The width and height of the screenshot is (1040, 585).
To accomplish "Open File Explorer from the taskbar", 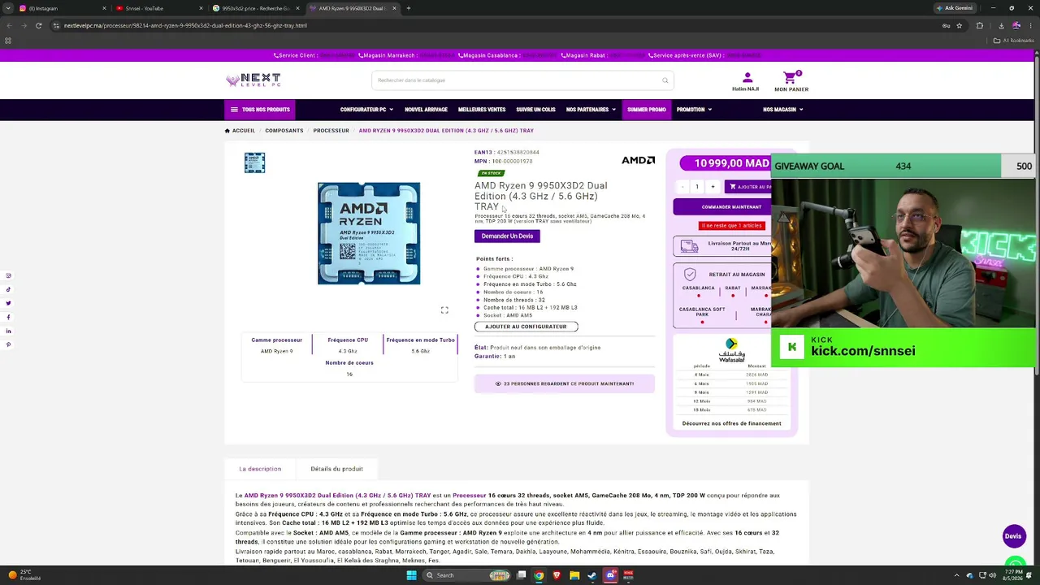I will (x=574, y=575).
